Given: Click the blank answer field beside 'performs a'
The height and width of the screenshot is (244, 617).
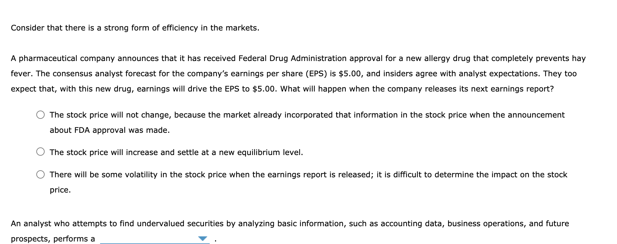Looking at the screenshot, I should [143, 240].
